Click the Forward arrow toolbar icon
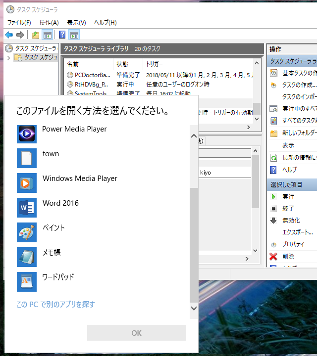This screenshot has height=356, width=317. [x=20, y=35]
